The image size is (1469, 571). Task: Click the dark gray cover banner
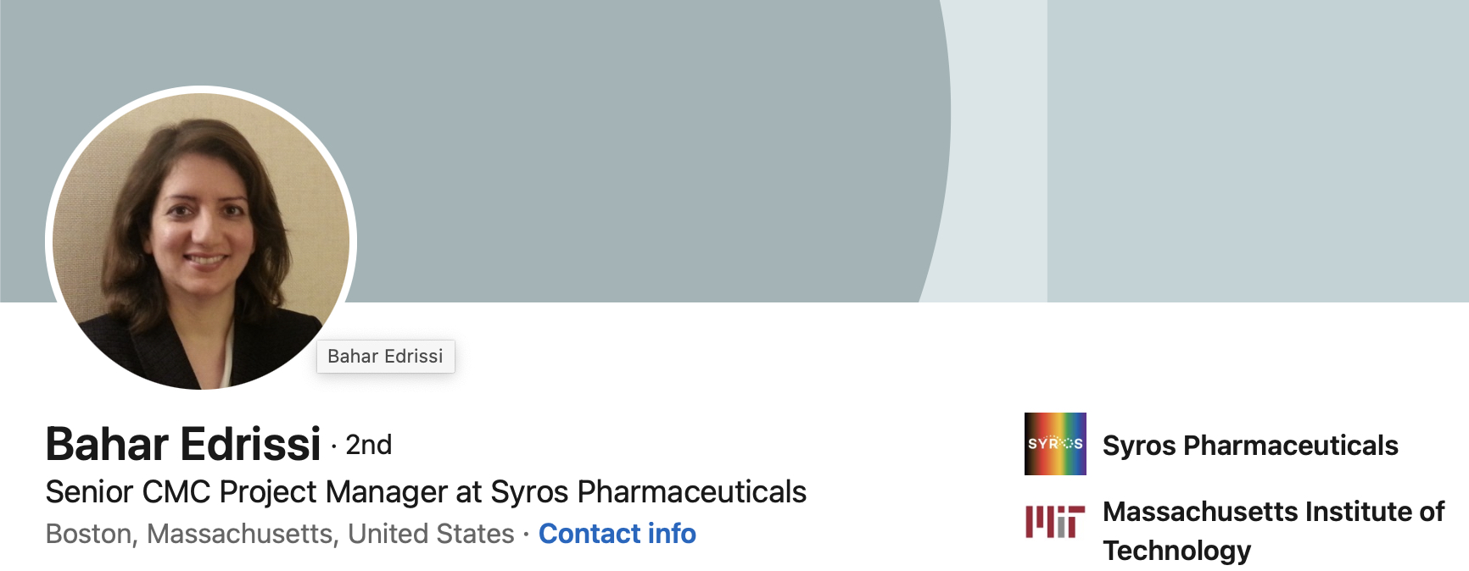tap(594, 127)
